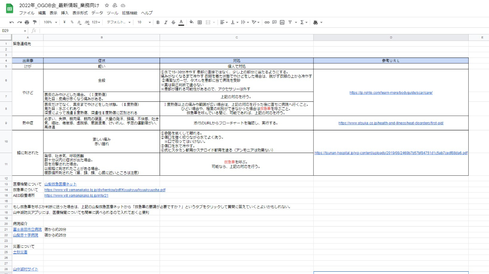Print the spreadsheet using printer icon
The width and height of the screenshot is (489, 274).
[x=27, y=22]
